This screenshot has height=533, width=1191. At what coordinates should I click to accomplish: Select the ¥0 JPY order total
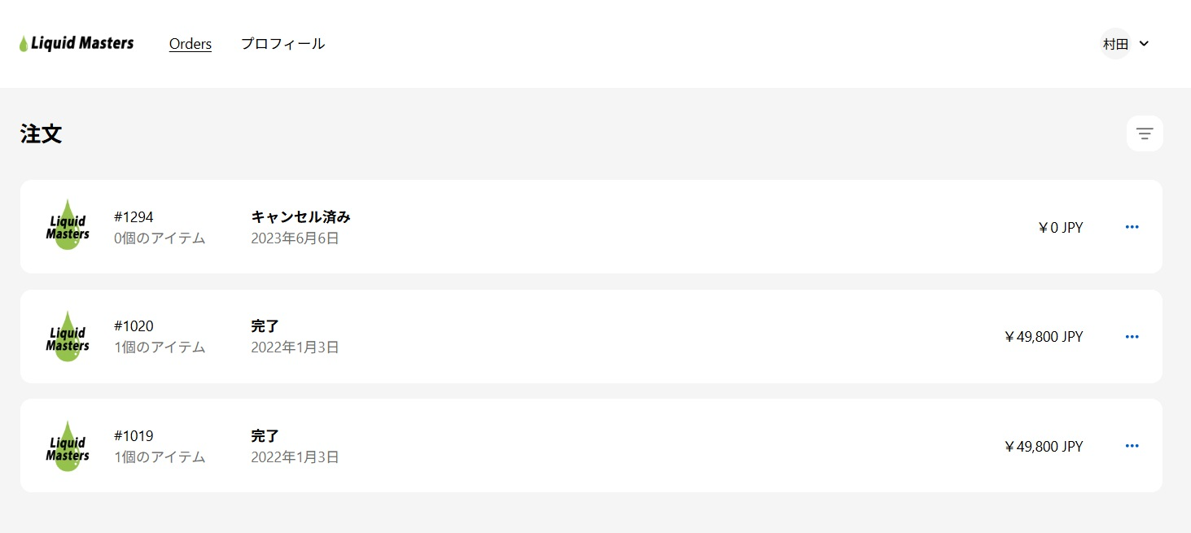pos(1060,228)
